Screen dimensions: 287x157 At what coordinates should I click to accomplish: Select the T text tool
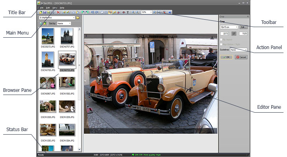[128, 13]
